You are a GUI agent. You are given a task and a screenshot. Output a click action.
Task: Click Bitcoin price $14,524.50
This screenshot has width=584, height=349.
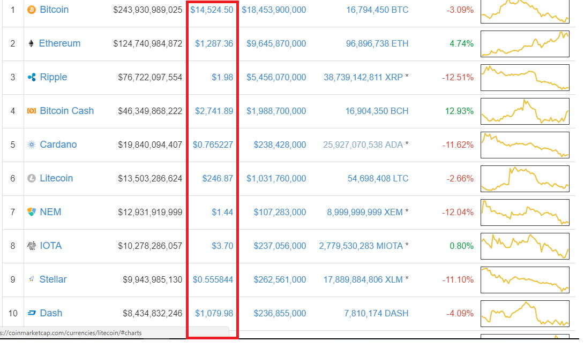(x=212, y=10)
